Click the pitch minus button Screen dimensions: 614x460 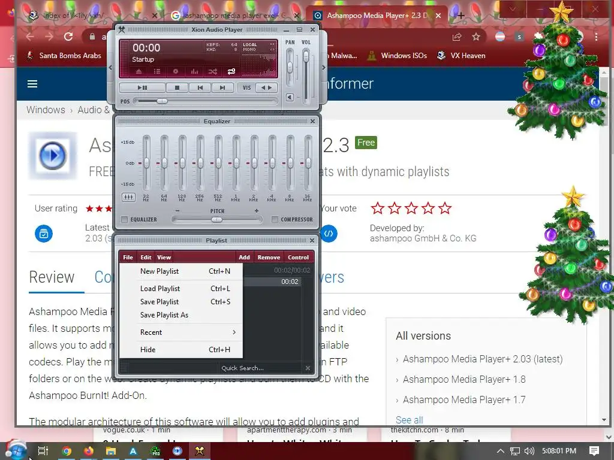point(177,211)
